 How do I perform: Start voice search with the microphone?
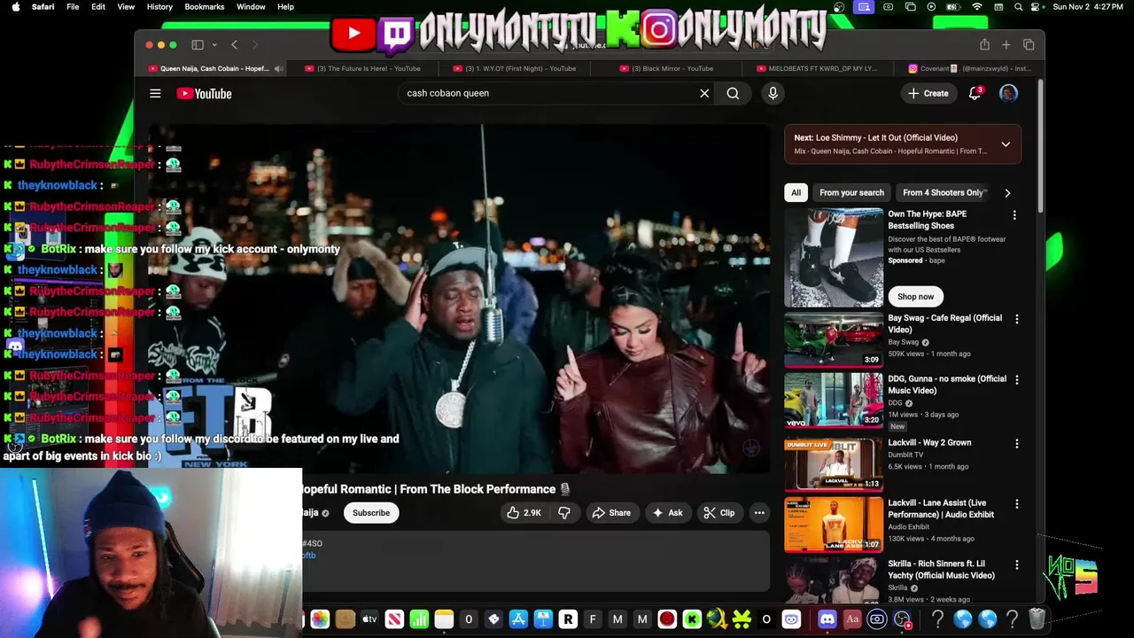(x=773, y=93)
